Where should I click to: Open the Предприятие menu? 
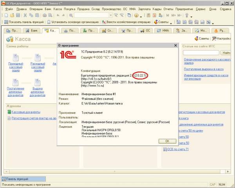pyautogui.click(x=184, y=9)
